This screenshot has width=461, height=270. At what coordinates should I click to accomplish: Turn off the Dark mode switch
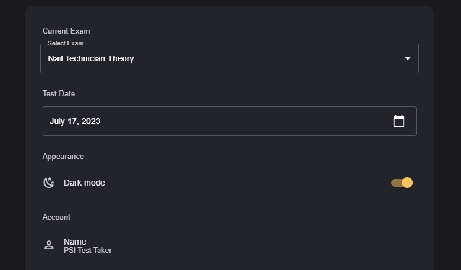pyautogui.click(x=406, y=183)
